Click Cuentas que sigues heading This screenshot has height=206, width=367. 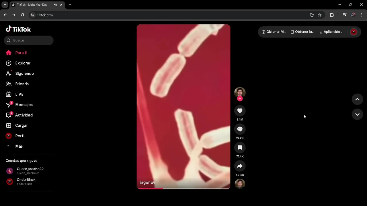[x=21, y=161]
